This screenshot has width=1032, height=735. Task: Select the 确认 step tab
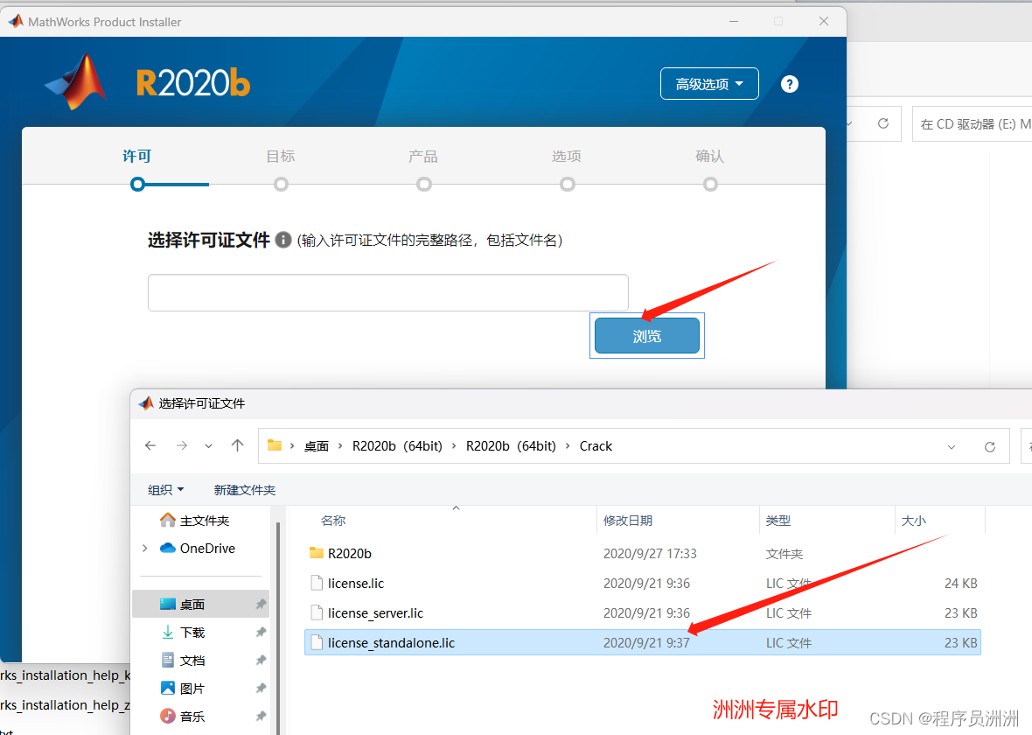(x=709, y=156)
